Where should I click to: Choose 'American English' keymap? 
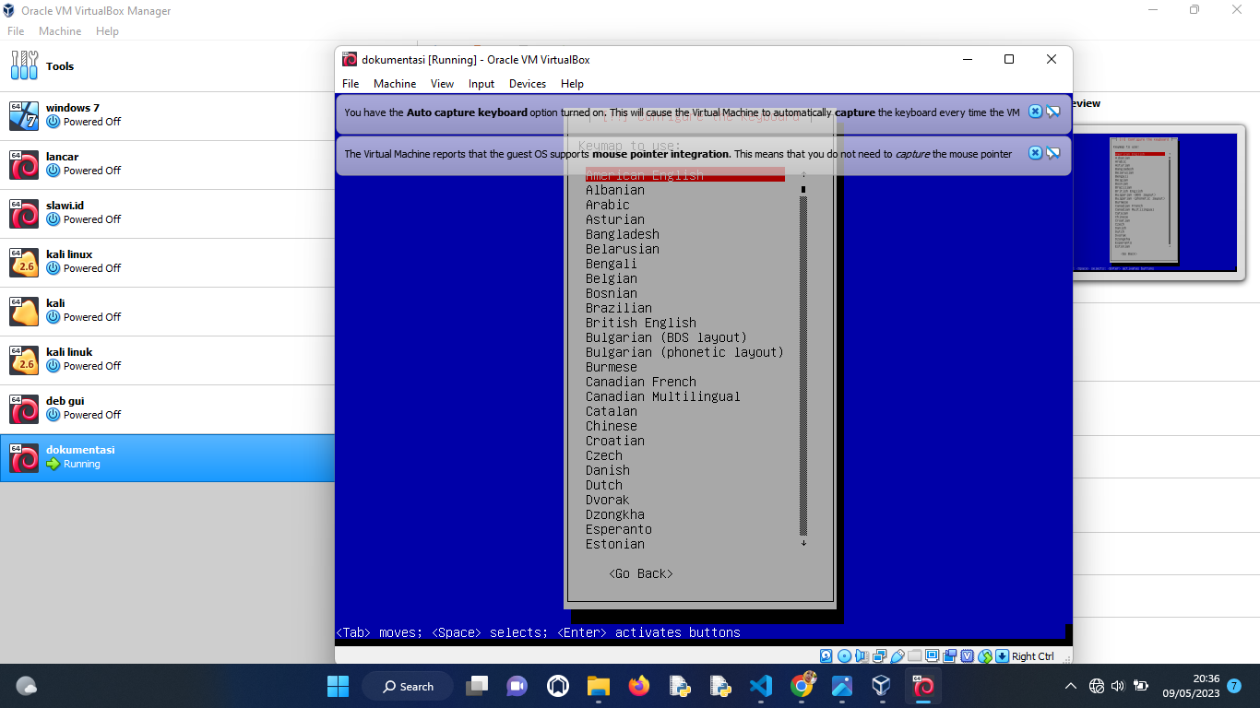[x=685, y=175]
